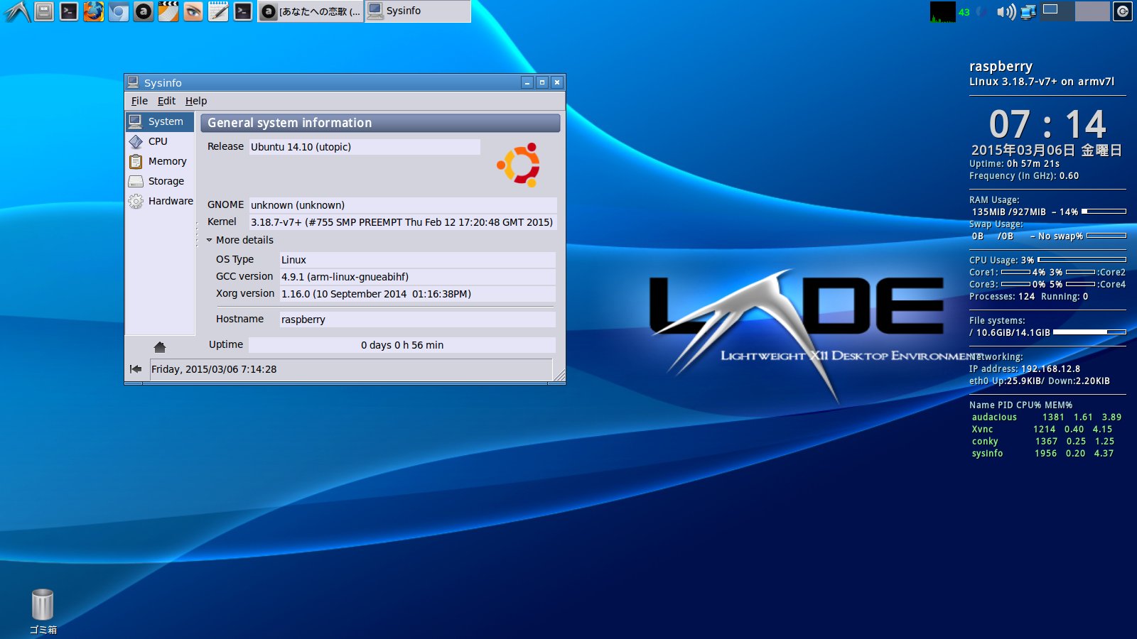This screenshot has width=1137, height=639.
Task: Switch to the Audacious song taskbar window
Action: coord(311,11)
